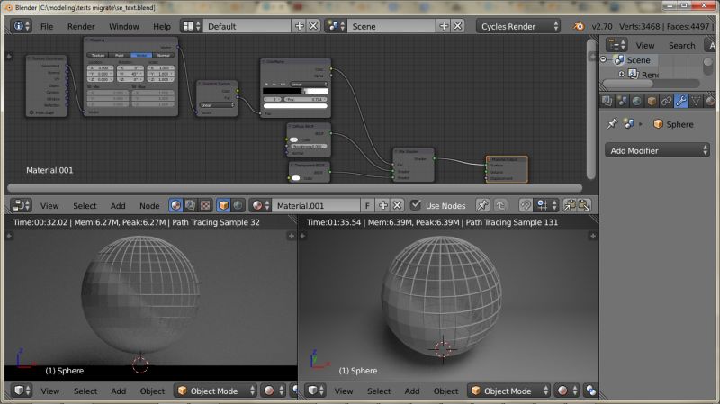Pin the node tree with pushpin icon

click(482, 205)
